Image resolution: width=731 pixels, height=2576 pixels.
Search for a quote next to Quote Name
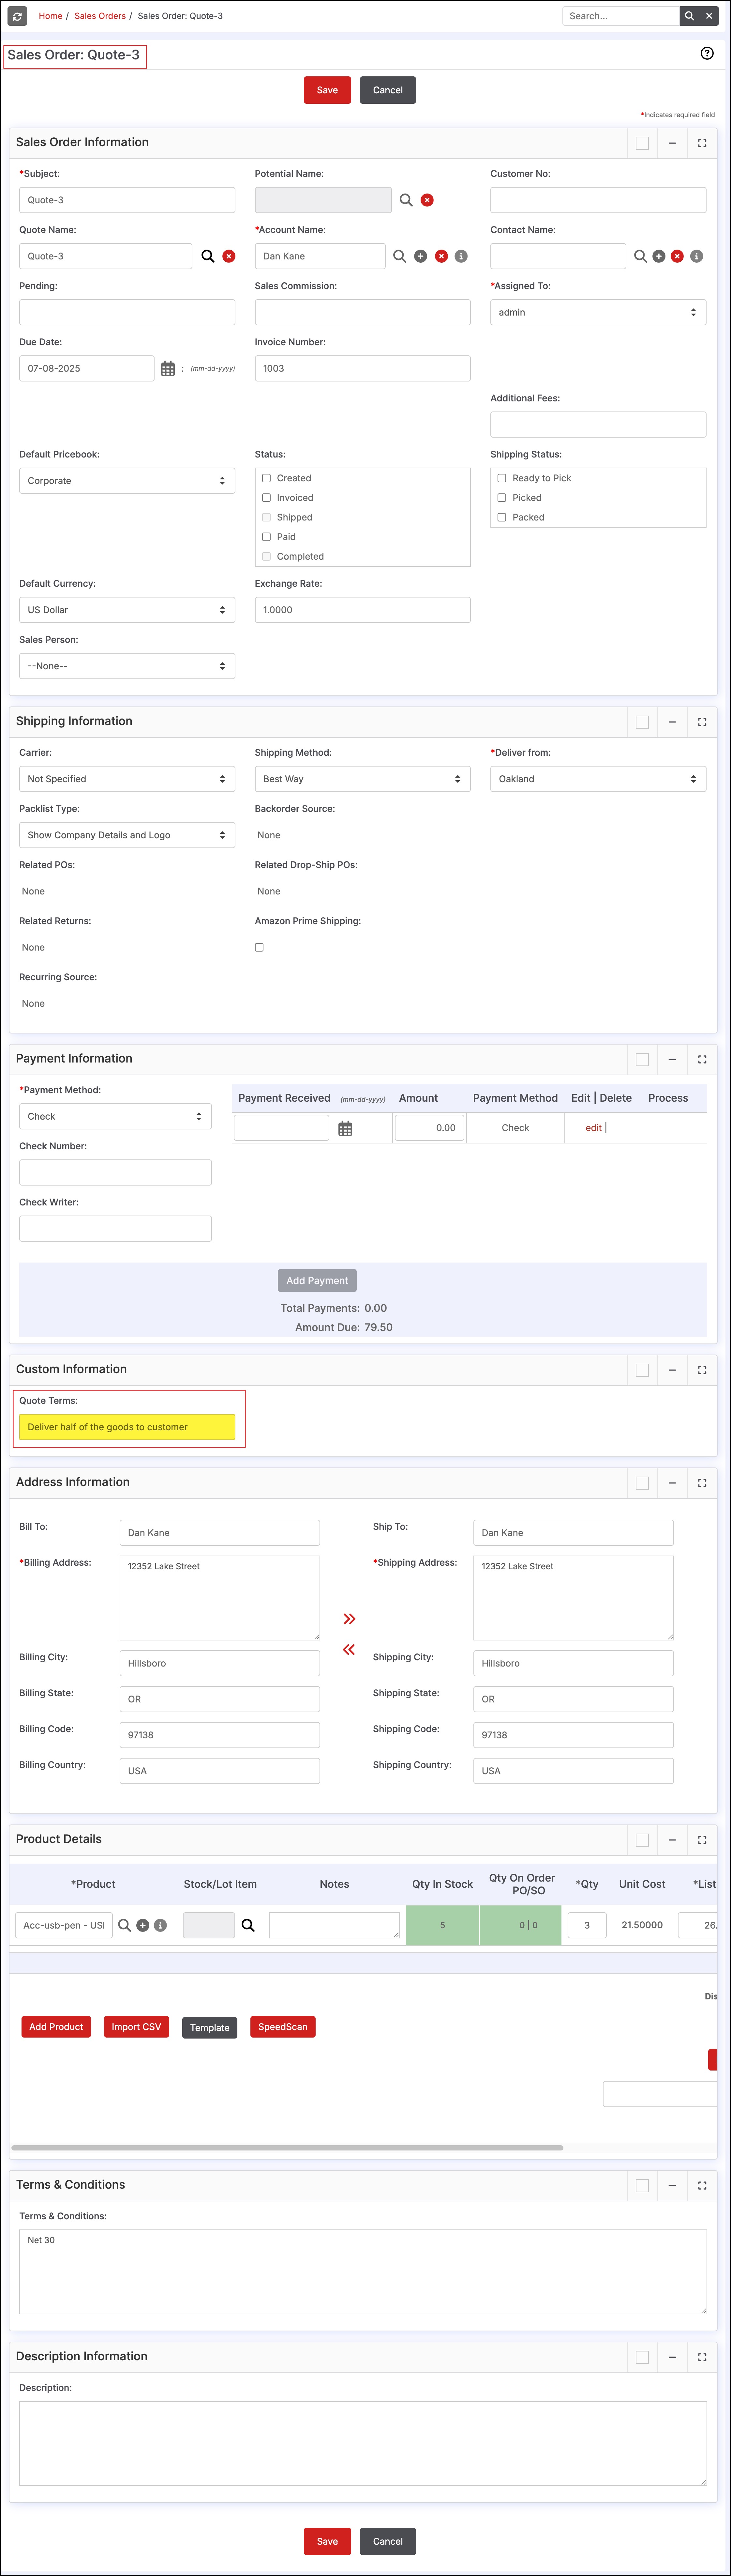click(208, 256)
